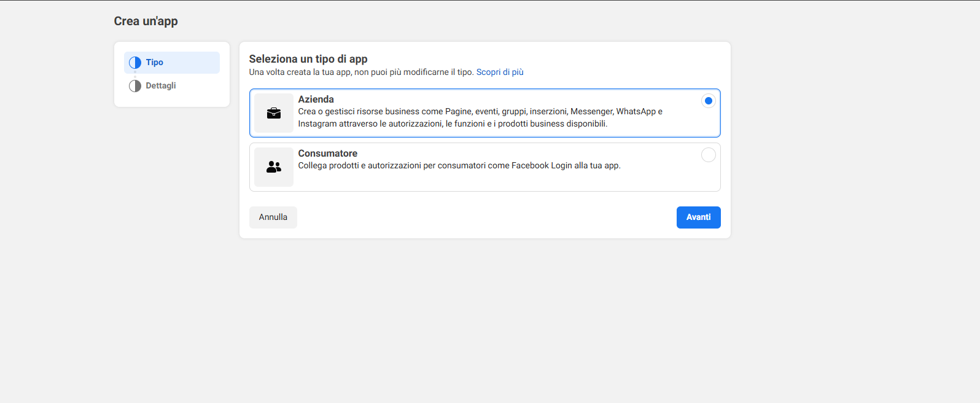Go to the Dettagli step label
Viewport: 980px width, 403px height.
click(x=161, y=86)
